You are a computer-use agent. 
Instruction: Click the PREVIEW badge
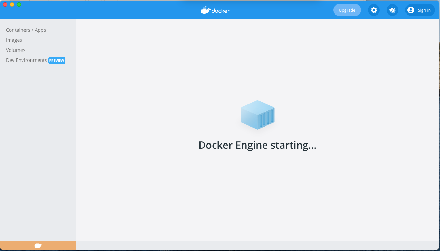point(57,61)
